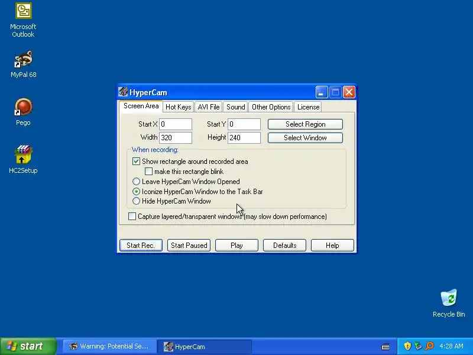This screenshot has width=473, height=355.
Task: Click the 4:28 AM system clock
Action: (x=451, y=346)
